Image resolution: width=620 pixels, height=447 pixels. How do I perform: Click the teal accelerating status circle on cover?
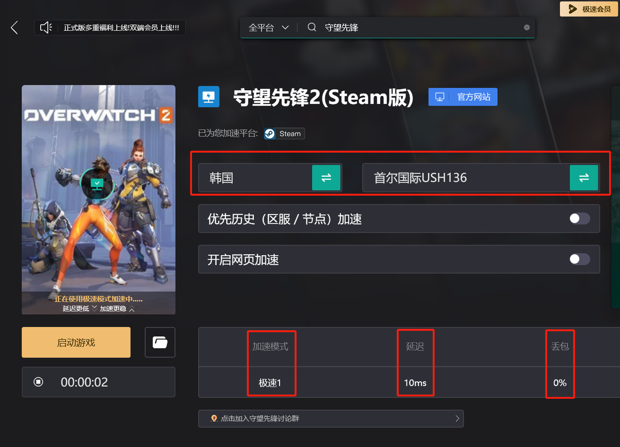(97, 184)
